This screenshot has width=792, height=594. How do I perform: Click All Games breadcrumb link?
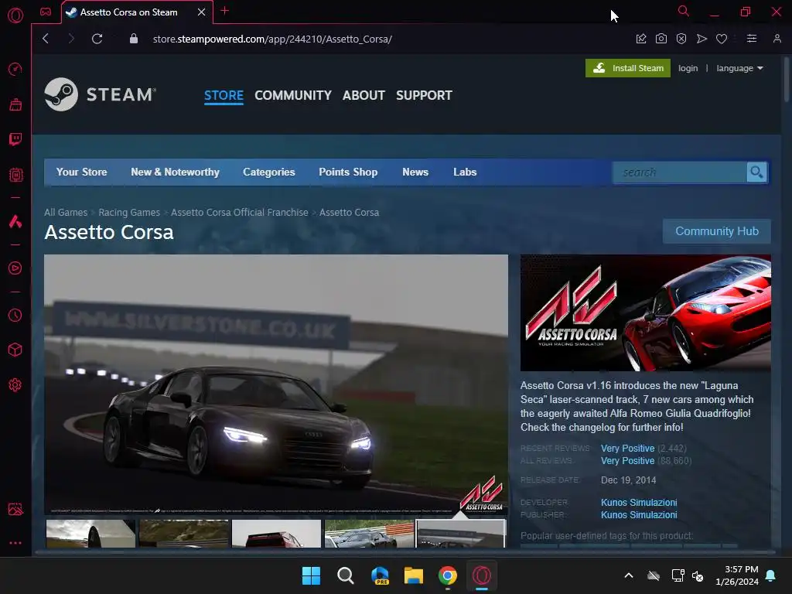pyautogui.click(x=66, y=213)
